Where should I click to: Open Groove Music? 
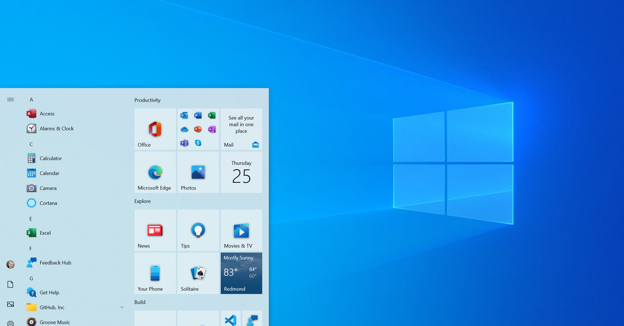point(55,322)
